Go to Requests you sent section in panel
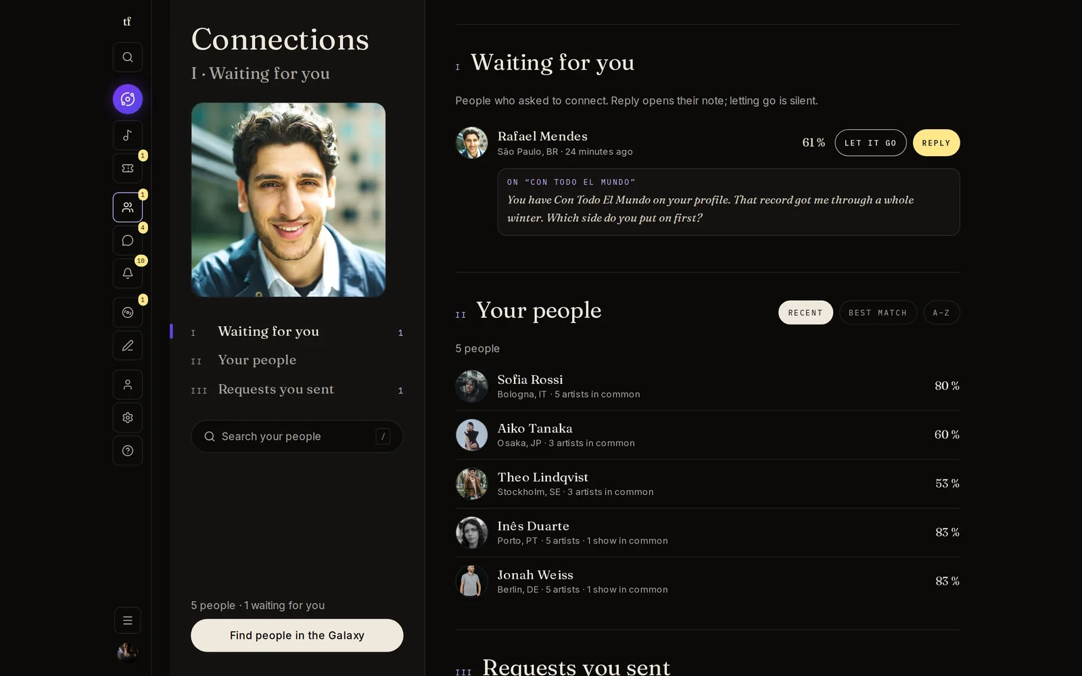The height and width of the screenshot is (676, 1082). [297, 389]
